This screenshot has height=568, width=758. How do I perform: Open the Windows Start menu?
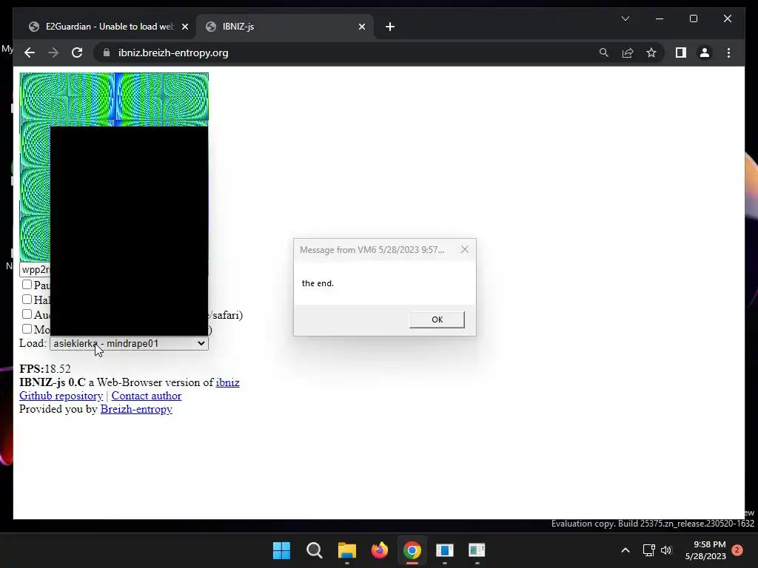pyautogui.click(x=281, y=550)
